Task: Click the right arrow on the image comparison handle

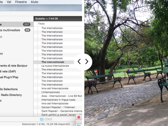Action: tap(87, 62)
